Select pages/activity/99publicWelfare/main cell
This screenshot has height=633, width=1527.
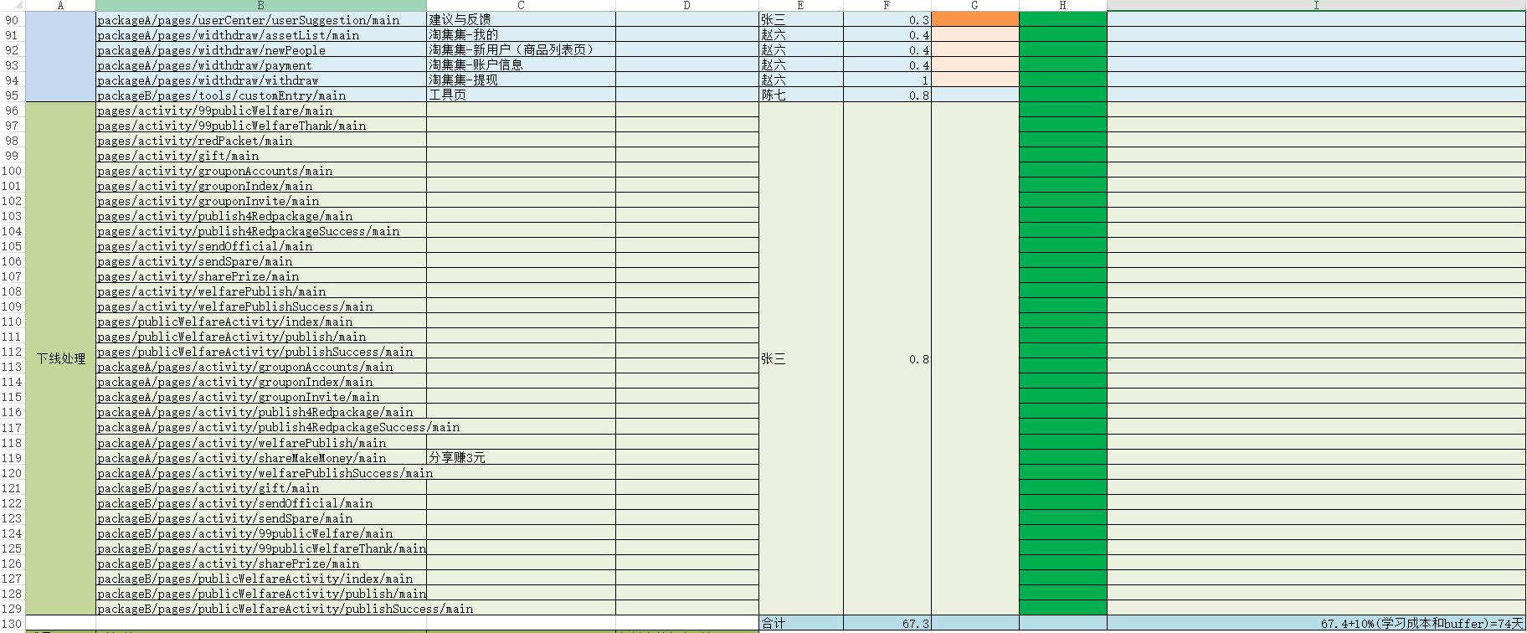[x=261, y=110]
